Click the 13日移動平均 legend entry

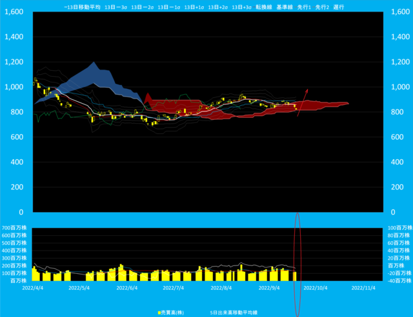click(x=83, y=7)
